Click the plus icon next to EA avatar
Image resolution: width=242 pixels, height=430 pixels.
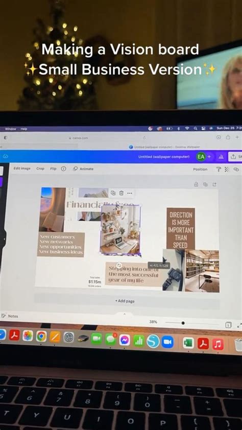[x=209, y=157]
